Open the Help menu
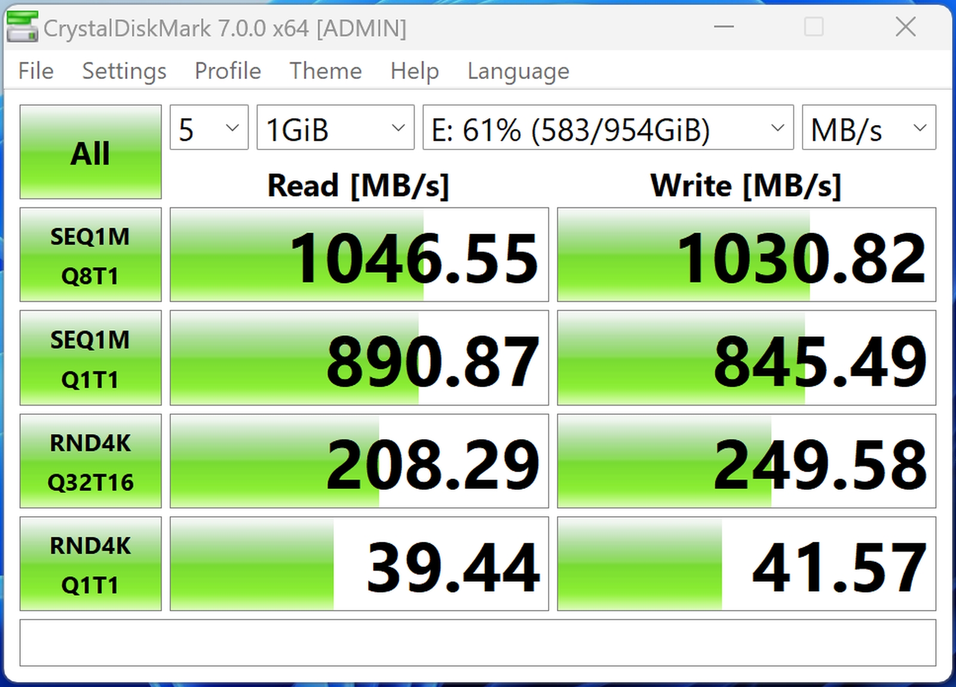This screenshot has height=687, width=956. click(x=415, y=71)
